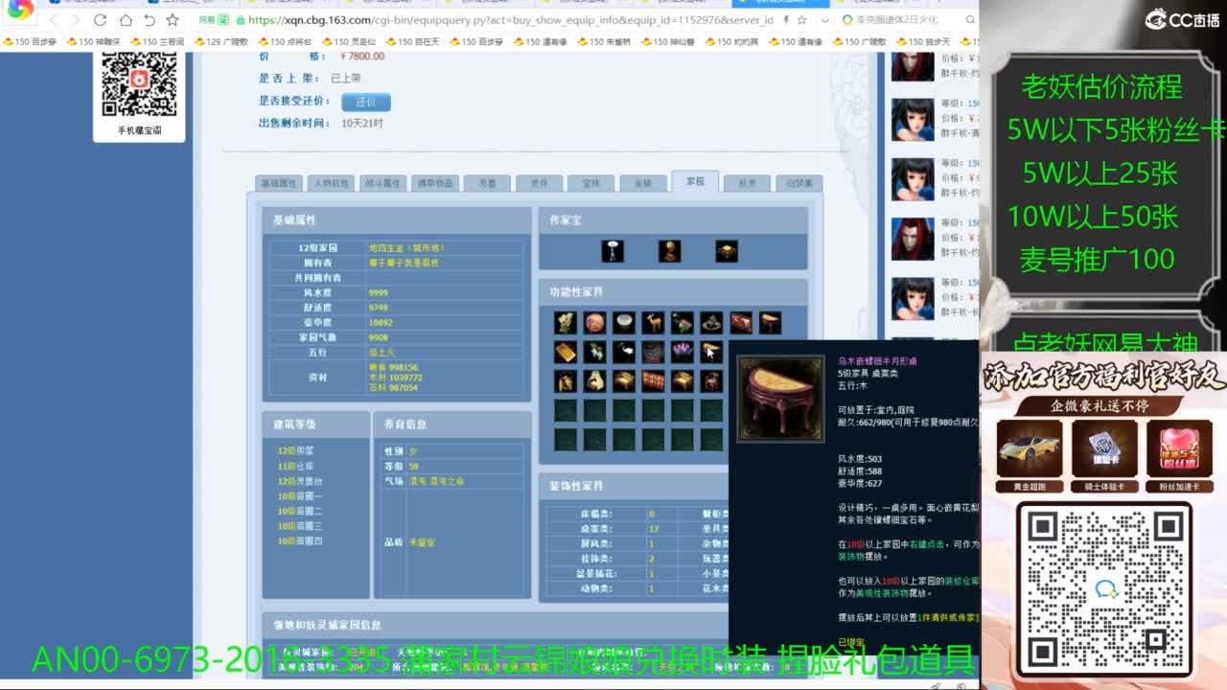Click the 还价 bargain button
The height and width of the screenshot is (690, 1227).
coord(365,102)
